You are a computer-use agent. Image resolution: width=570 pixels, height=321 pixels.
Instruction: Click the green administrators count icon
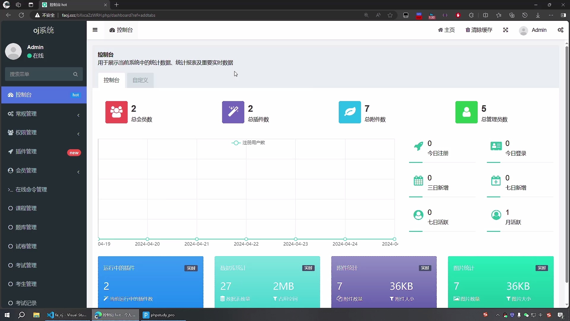coord(466,112)
